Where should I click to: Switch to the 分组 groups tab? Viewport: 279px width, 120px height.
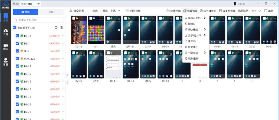pos(51,12)
